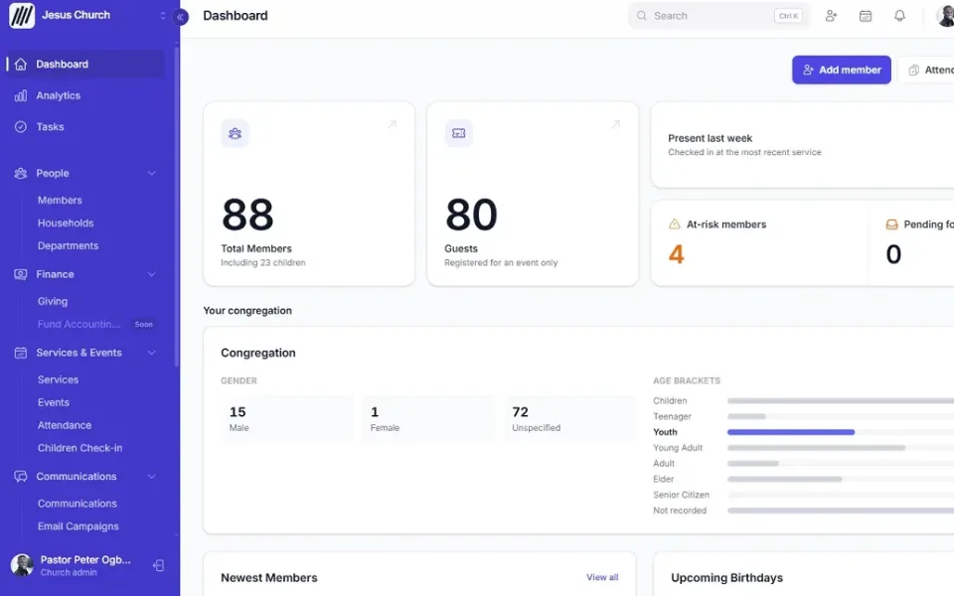The height and width of the screenshot is (596, 954).
Task: Click the Young Adult age bracket bar
Action: [817, 448]
